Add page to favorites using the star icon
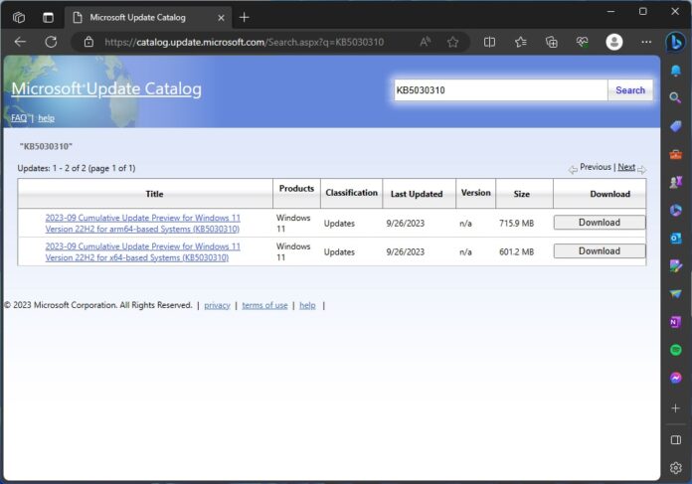 [x=452, y=42]
